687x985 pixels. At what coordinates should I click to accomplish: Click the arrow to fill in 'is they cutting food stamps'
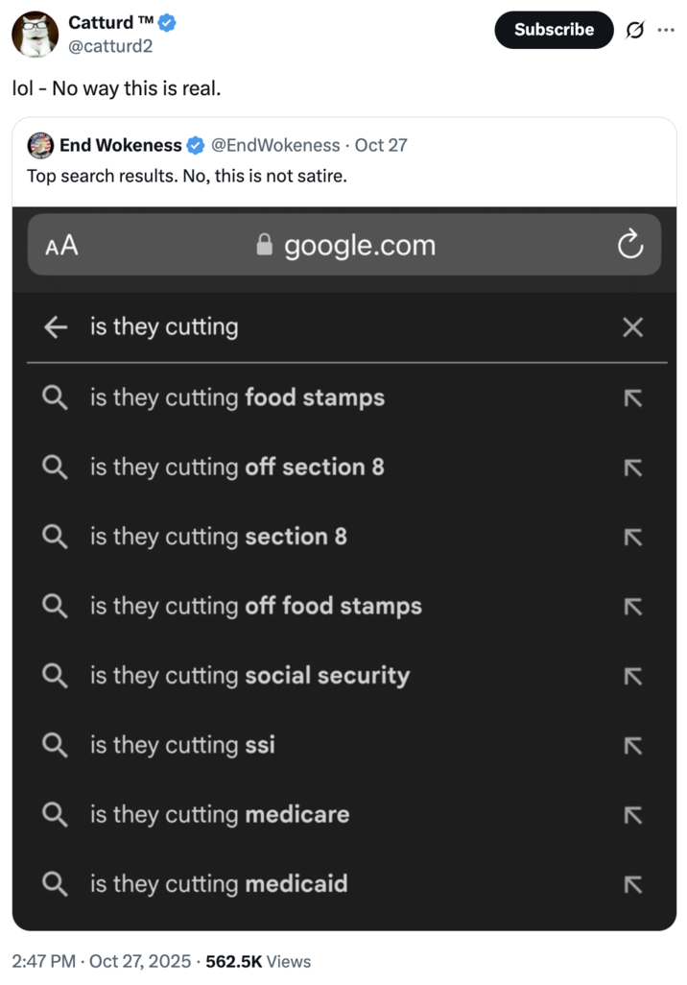click(632, 397)
